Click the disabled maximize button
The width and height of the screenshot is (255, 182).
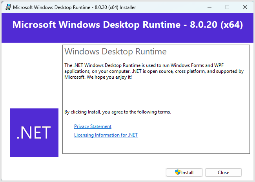(227, 7)
